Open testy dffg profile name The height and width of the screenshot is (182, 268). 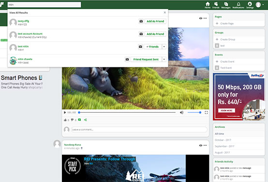point(23,21)
